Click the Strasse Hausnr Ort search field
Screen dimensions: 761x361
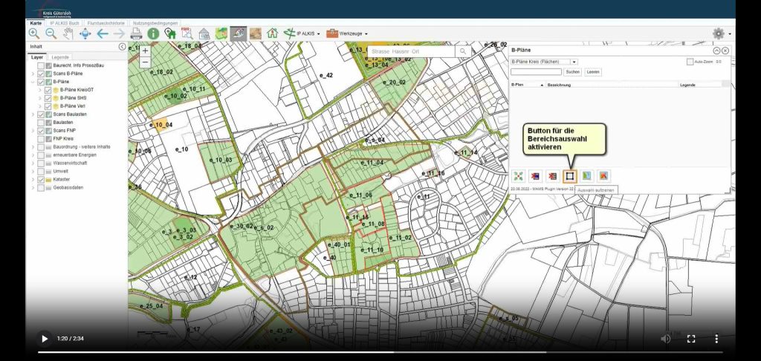pos(412,51)
